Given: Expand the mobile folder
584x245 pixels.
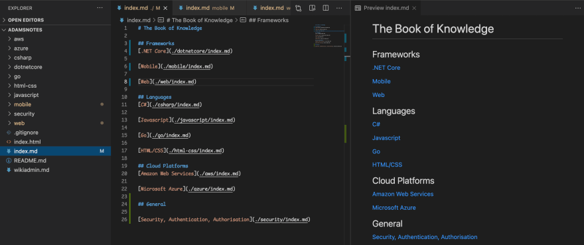Looking at the screenshot, I should point(56,104).
